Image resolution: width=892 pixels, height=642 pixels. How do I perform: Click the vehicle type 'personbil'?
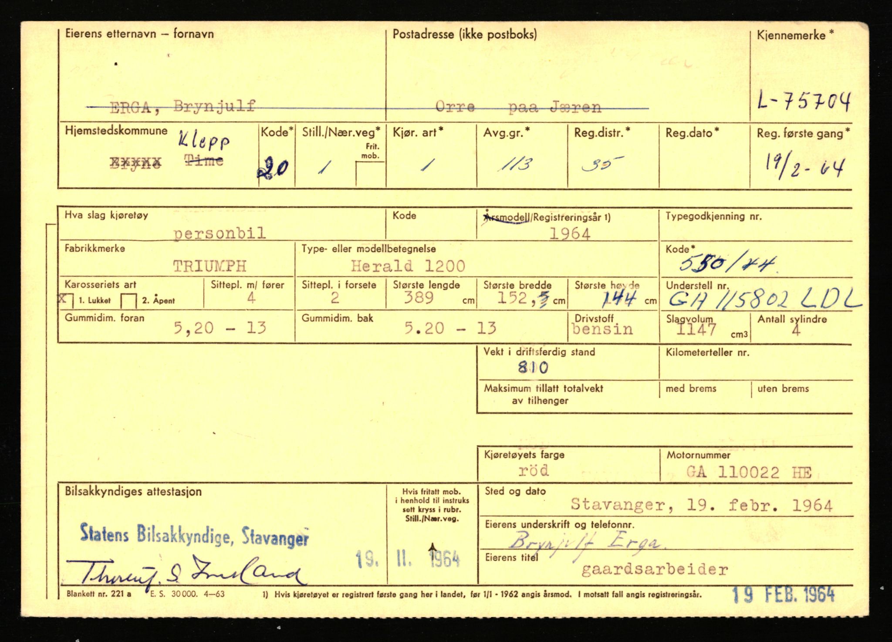tap(220, 233)
